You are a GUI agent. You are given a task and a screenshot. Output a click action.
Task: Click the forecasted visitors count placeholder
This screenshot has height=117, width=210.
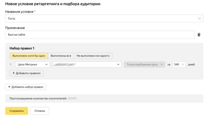[72, 98]
